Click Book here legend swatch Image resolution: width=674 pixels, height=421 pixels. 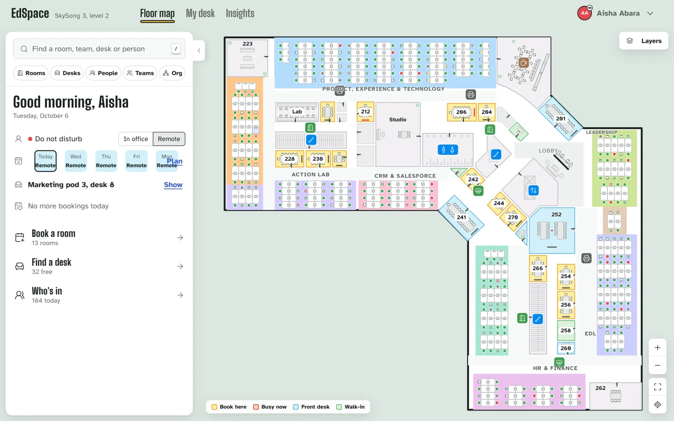coord(214,407)
